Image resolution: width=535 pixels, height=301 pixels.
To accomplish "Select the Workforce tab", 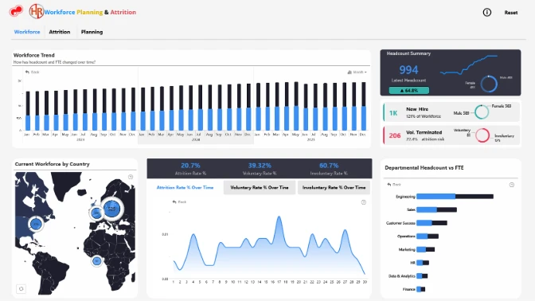I will 27,32.
